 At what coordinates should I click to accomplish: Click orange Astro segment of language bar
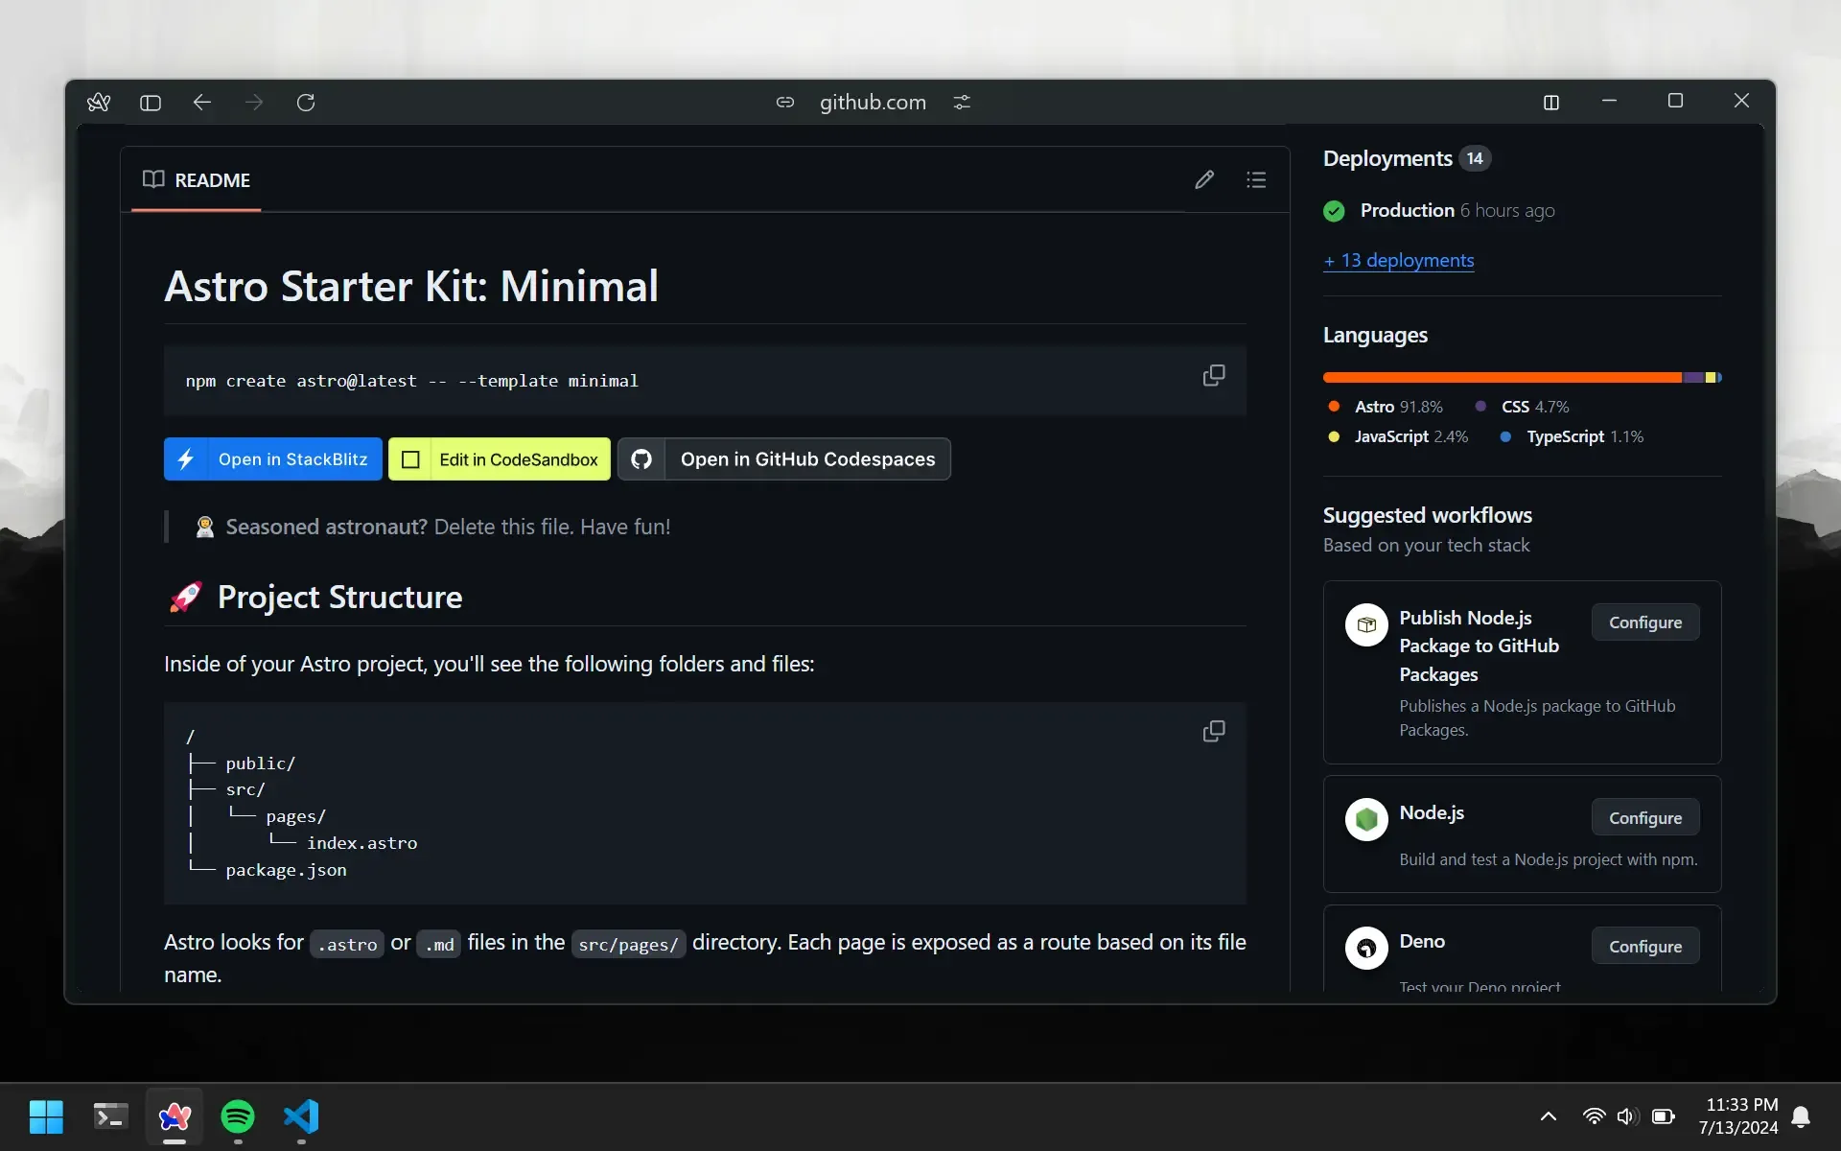click(1503, 378)
